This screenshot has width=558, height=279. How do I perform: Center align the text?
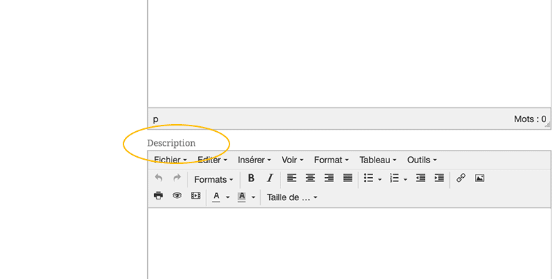click(310, 179)
